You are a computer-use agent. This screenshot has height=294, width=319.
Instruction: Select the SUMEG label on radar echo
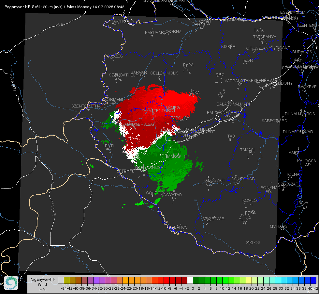(172, 107)
